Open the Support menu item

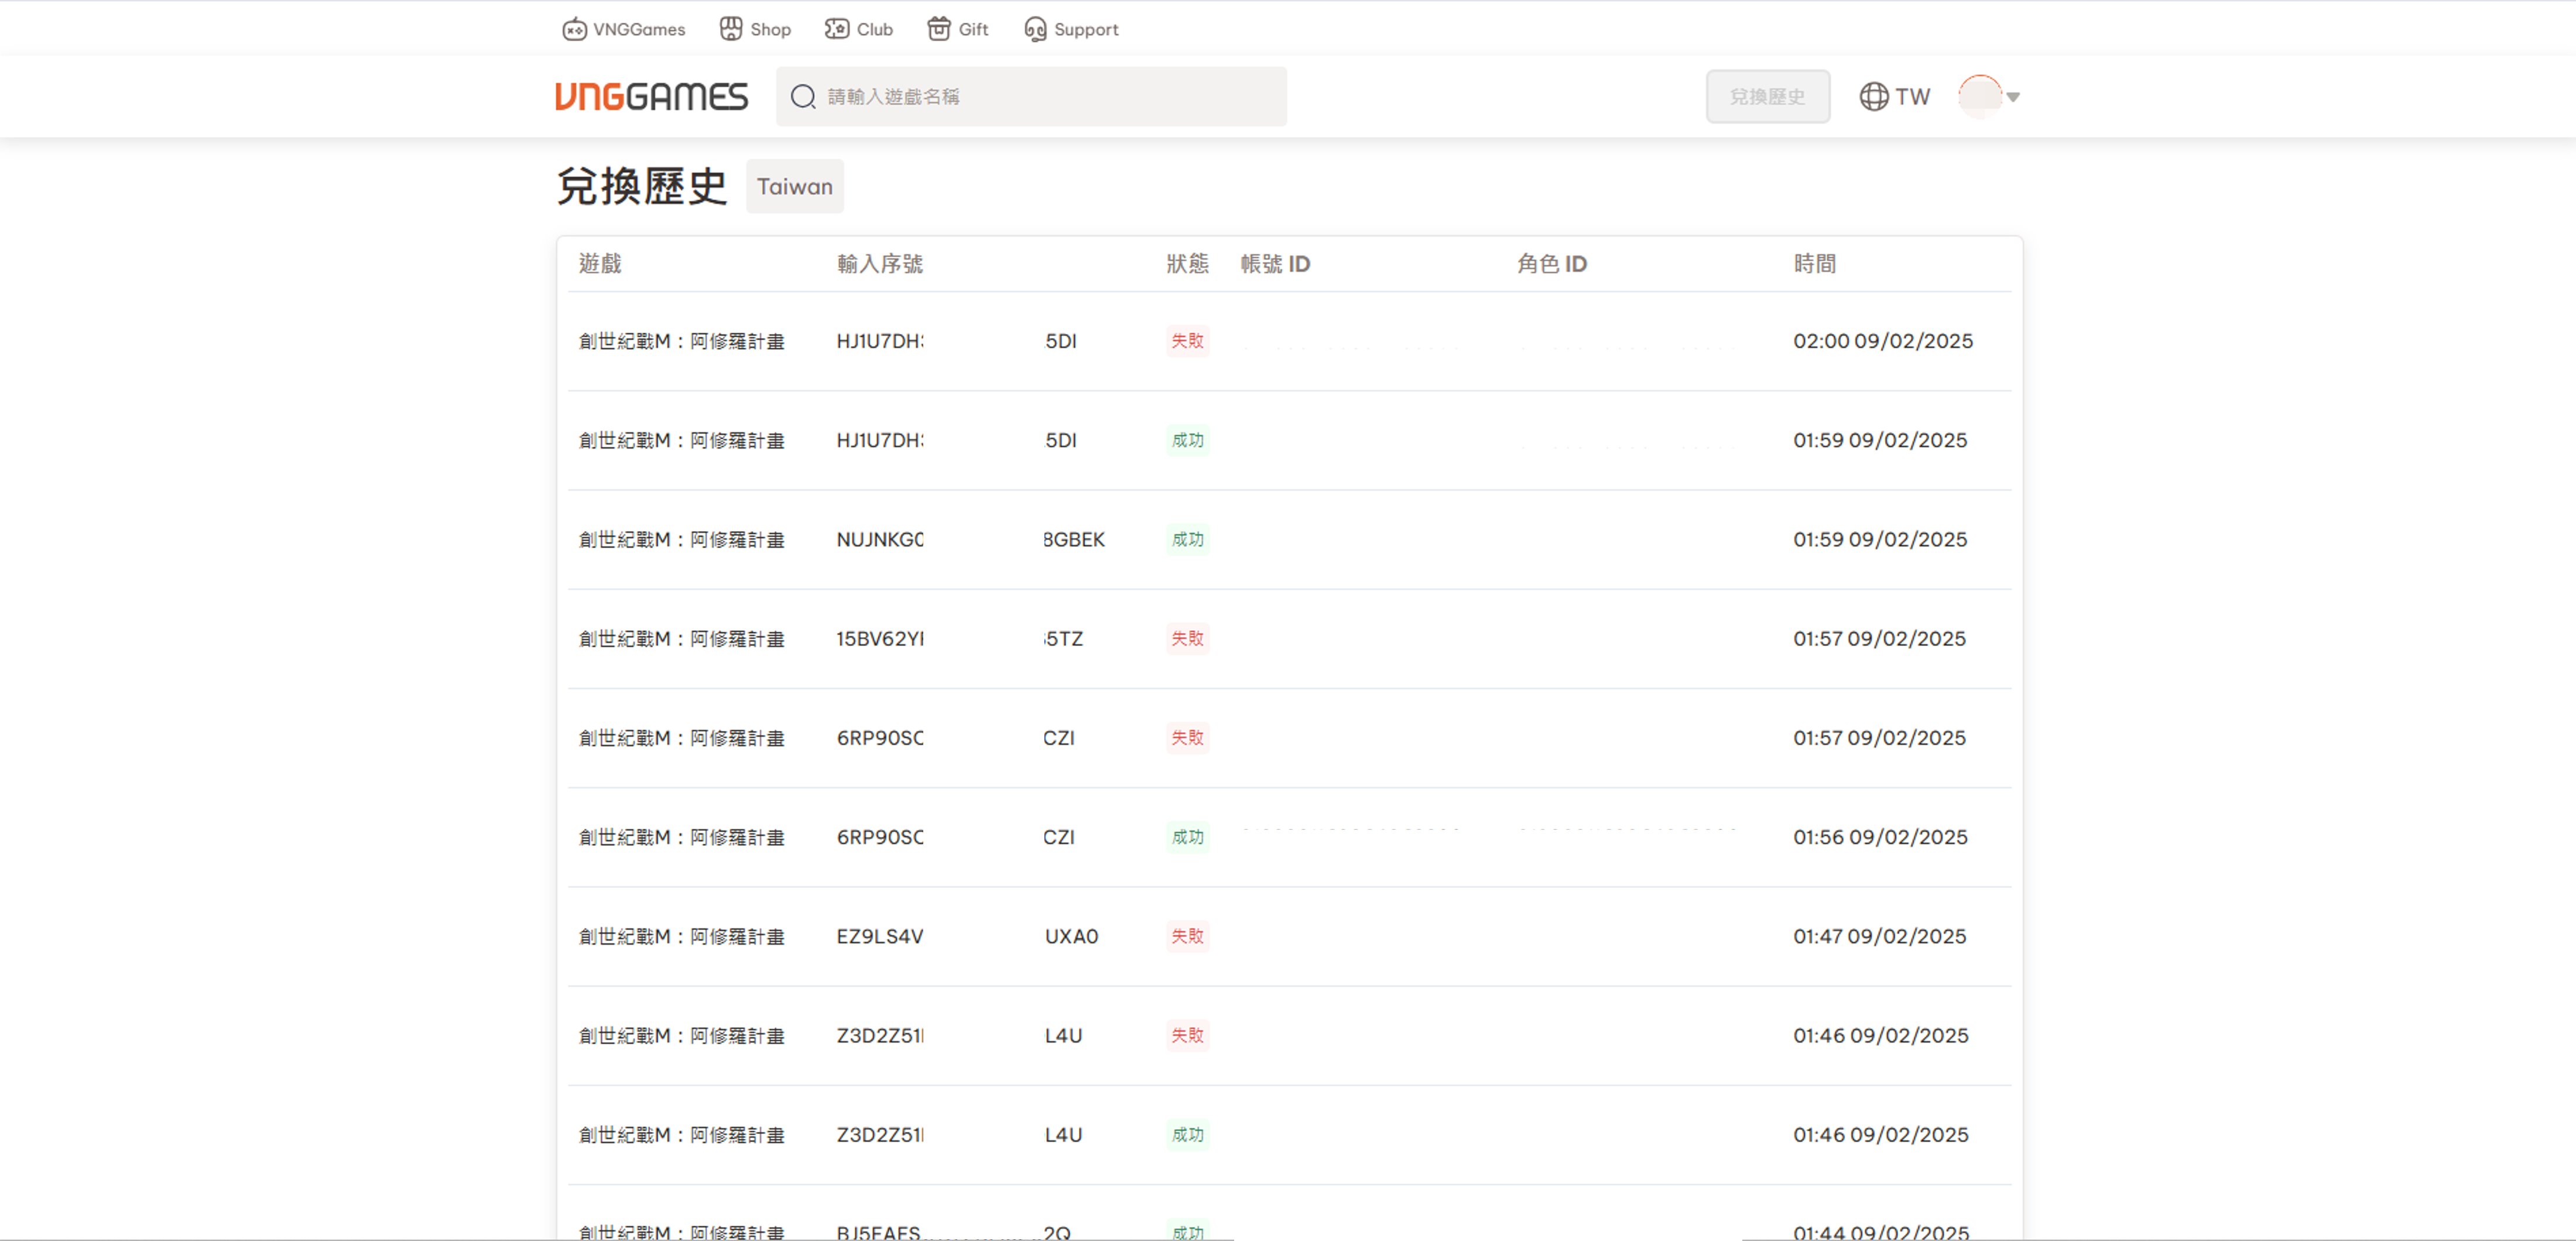(x=1086, y=29)
